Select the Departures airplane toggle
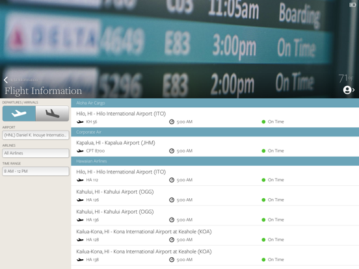Image resolution: width=359 pixels, height=269 pixels. click(x=19, y=113)
